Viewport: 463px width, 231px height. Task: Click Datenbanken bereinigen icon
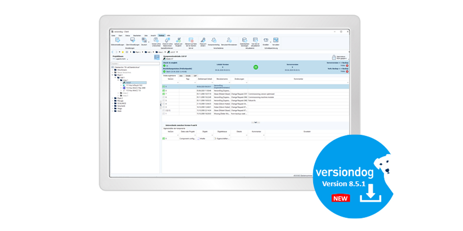tap(245, 40)
